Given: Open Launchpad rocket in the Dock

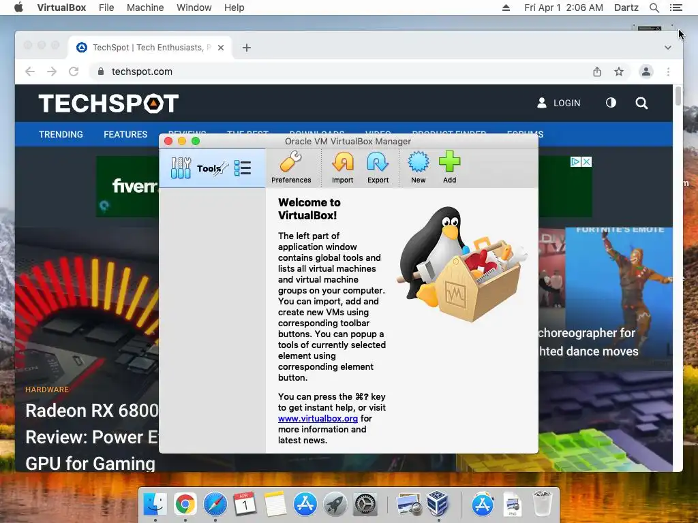Looking at the screenshot, I should point(335,505).
